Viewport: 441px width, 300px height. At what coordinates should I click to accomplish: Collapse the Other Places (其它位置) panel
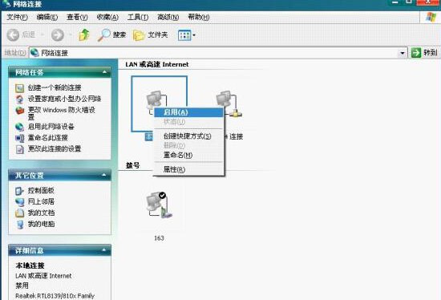tap(104, 176)
